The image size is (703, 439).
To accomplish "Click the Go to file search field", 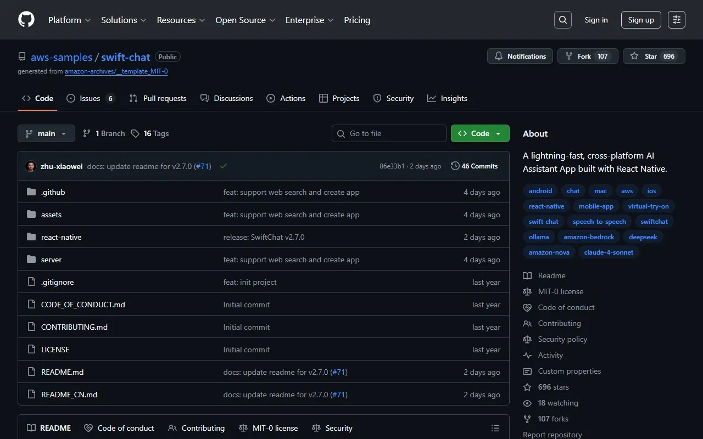I will 389,133.
